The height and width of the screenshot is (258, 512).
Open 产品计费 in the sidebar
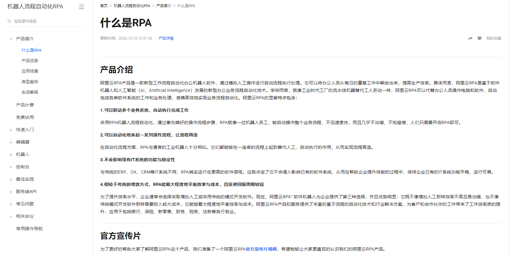point(25,105)
